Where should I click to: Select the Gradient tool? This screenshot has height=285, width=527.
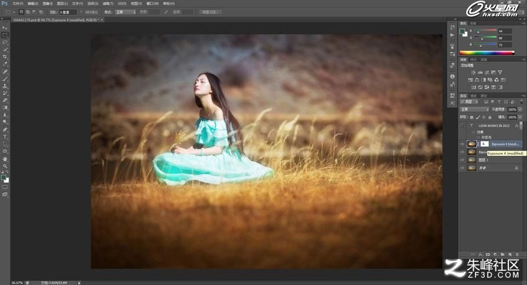pos(5,107)
